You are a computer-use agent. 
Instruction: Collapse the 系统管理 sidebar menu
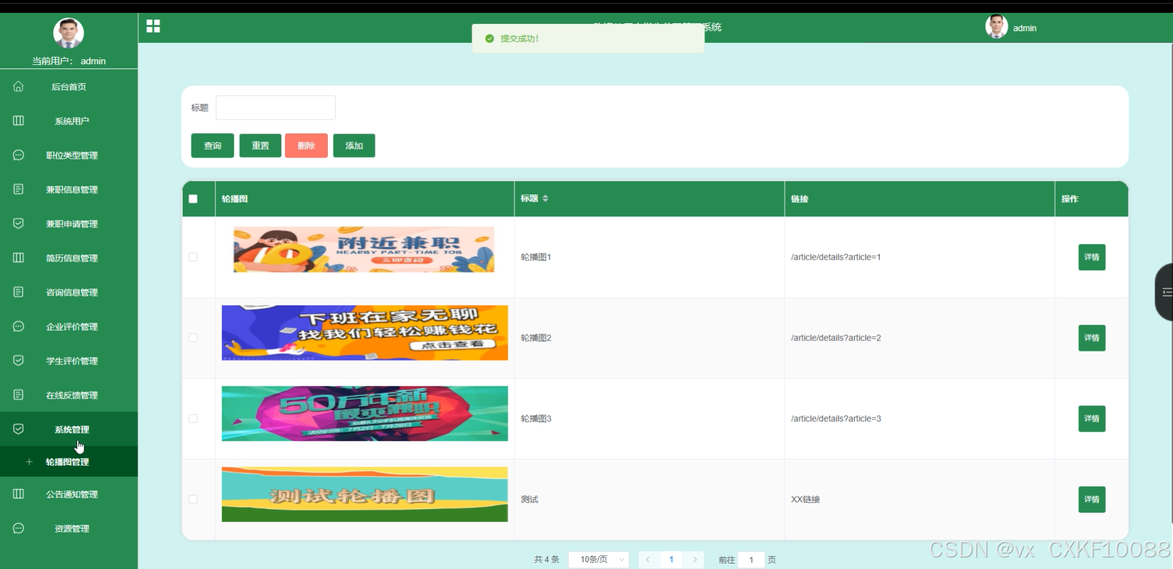point(72,430)
